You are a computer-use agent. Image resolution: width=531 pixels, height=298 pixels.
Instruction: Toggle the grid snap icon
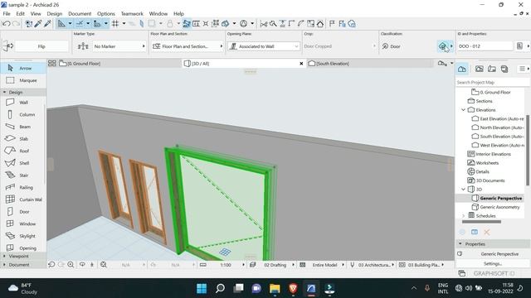click(115, 24)
